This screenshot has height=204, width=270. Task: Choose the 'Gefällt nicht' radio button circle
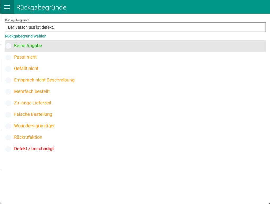point(8,69)
